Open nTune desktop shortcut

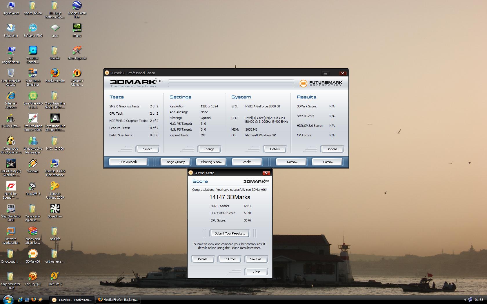coord(77,30)
